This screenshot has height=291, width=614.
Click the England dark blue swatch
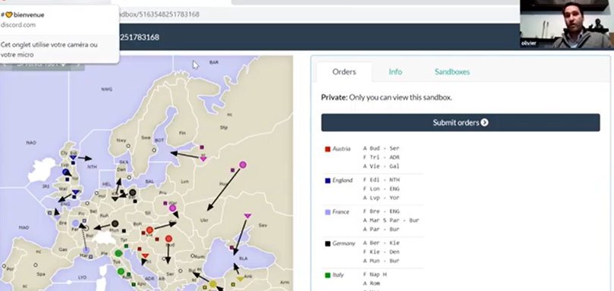(327, 180)
